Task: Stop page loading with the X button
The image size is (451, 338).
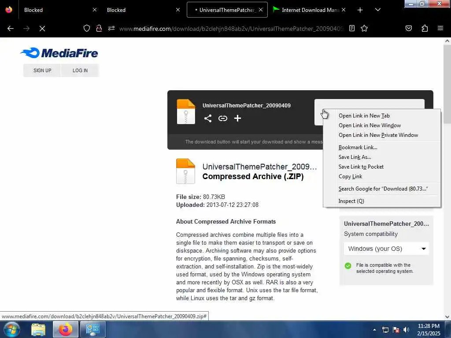Action: [x=42, y=29]
